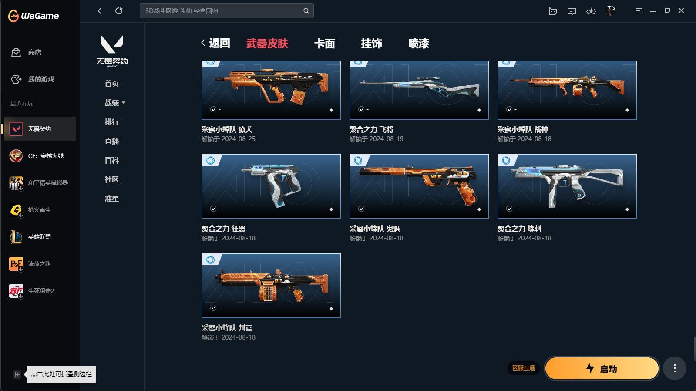Select the CF: 穿越火线 game icon
Screen dimensions: 696x391
(x=16, y=156)
